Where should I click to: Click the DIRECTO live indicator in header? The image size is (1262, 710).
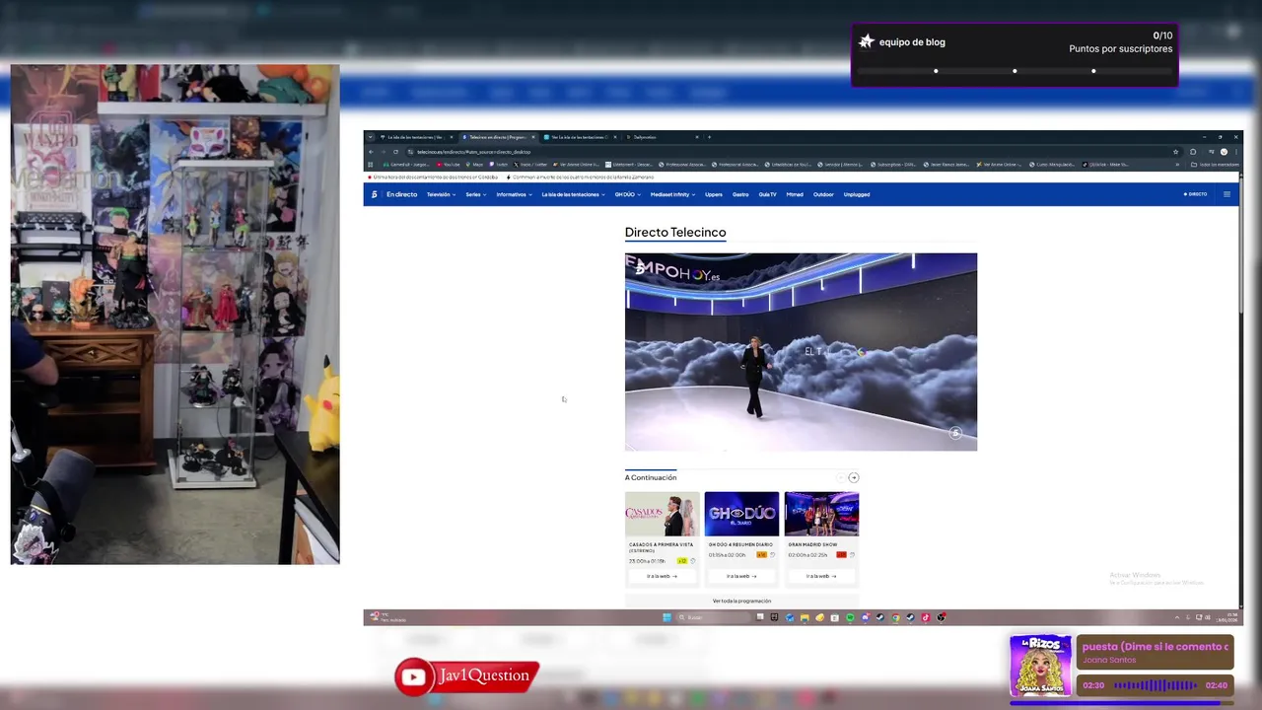[x=1195, y=194]
